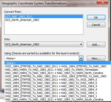Select ITRF08 + NAD_1983_To_WGS_1984_4 option
The width and height of the screenshot is (111, 102).
[58, 86]
